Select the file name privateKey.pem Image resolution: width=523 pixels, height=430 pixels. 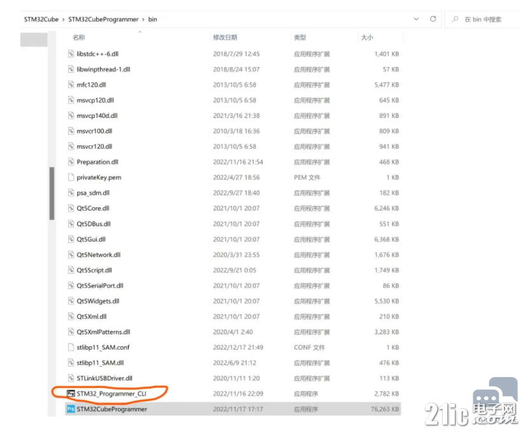pyautogui.click(x=99, y=177)
